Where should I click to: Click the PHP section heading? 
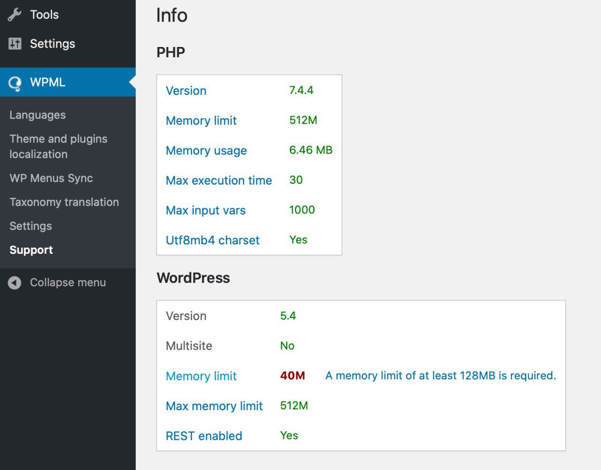tap(170, 52)
